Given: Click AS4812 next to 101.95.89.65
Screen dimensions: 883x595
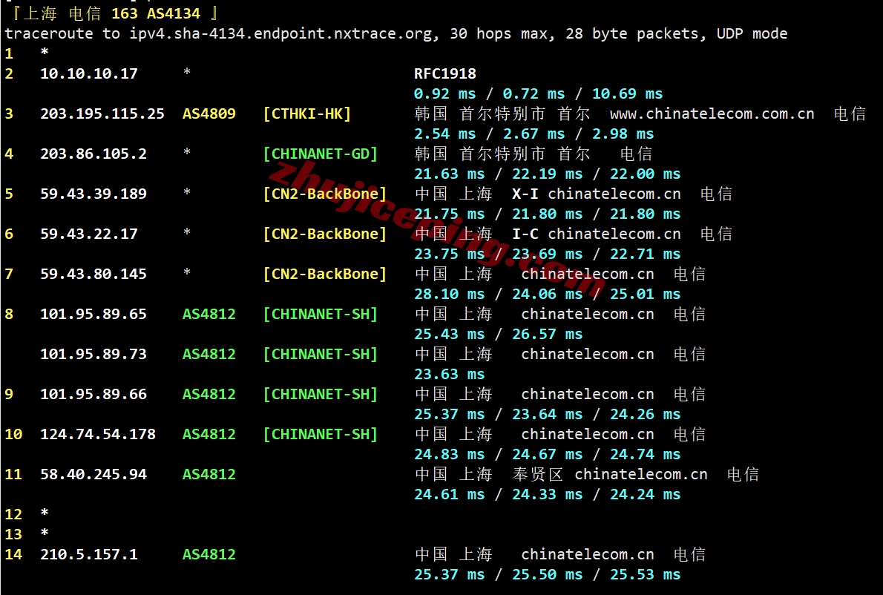Looking at the screenshot, I should tap(209, 314).
